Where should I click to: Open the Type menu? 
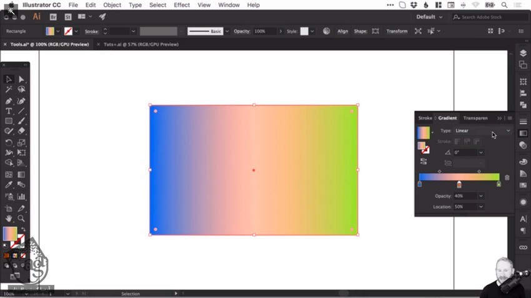[135, 5]
